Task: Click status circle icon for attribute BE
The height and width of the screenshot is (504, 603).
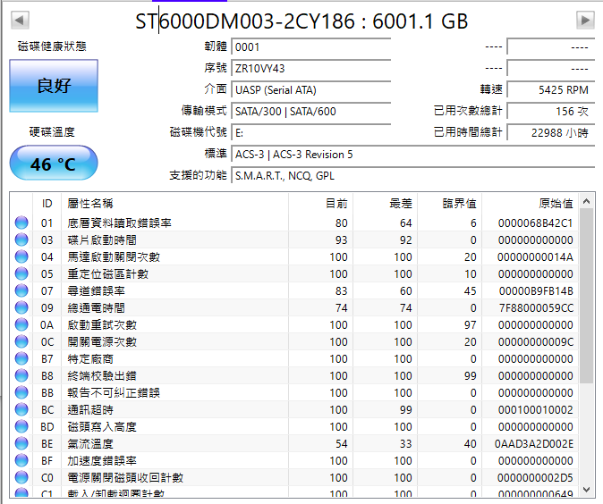Action: coord(21,443)
